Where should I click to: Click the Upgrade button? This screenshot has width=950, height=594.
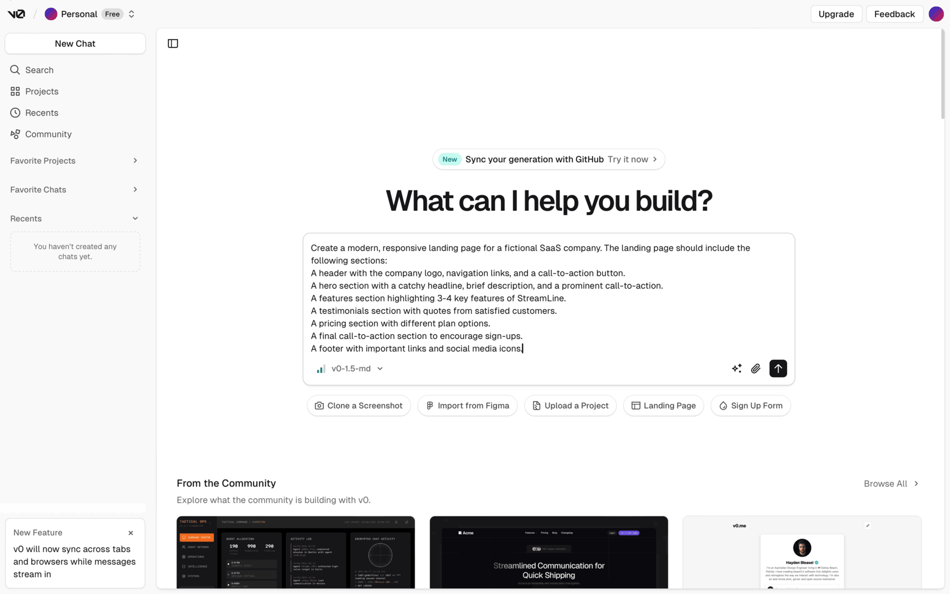(836, 14)
